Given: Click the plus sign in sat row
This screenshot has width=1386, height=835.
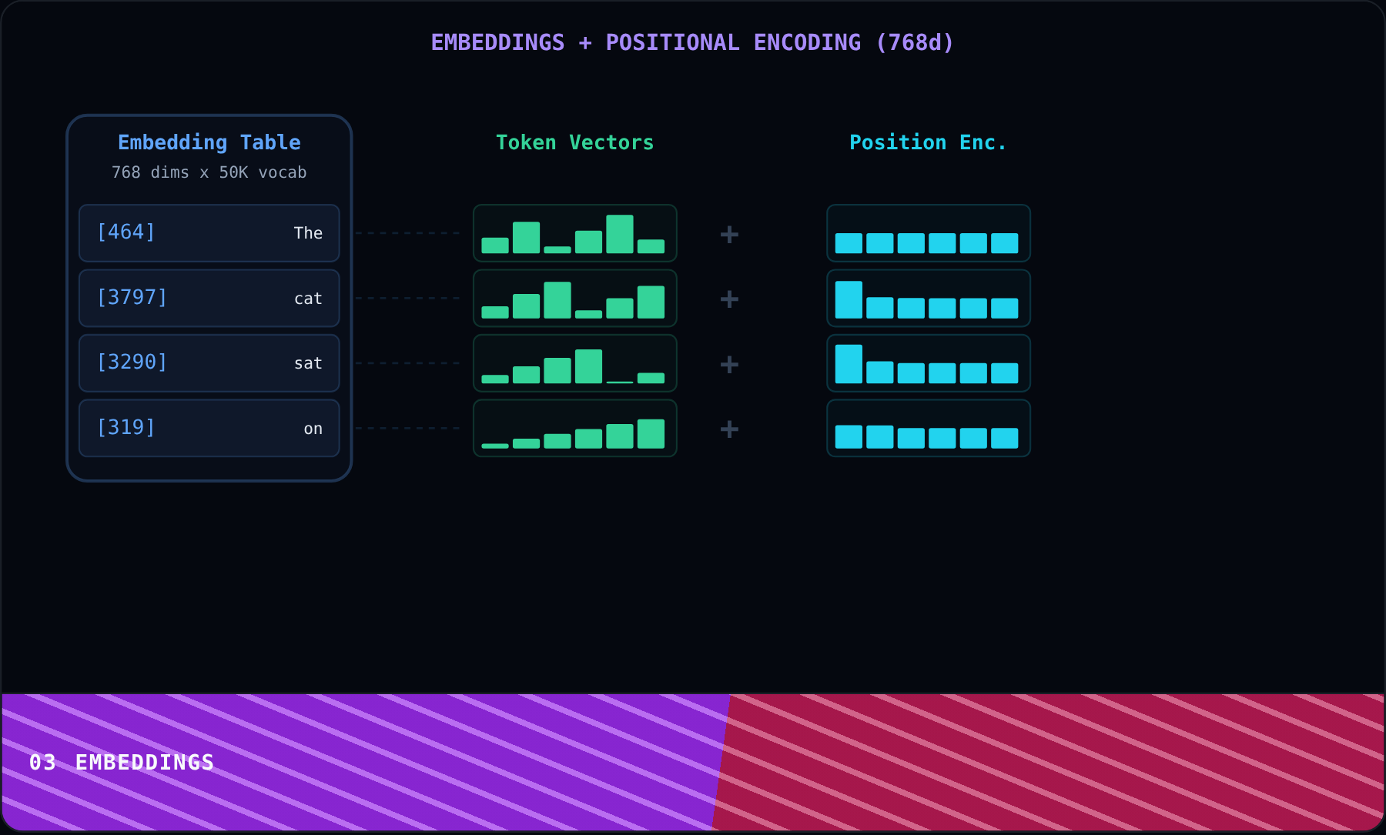Looking at the screenshot, I should click(x=729, y=364).
